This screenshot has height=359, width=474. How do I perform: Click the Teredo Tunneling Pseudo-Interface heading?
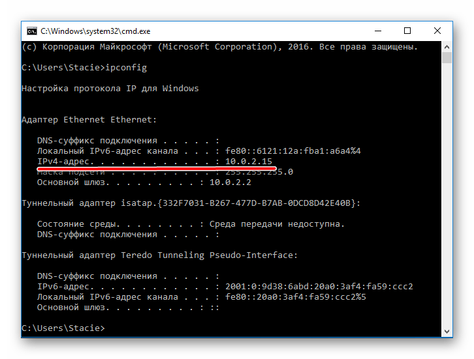click(159, 255)
